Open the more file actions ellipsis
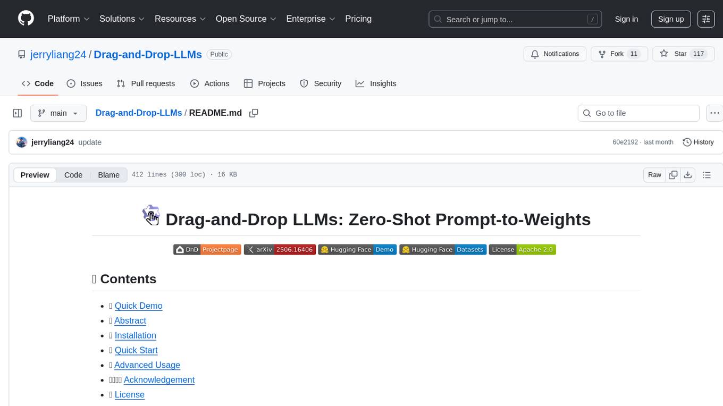Image resolution: width=723 pixels, height=406 pixels. coord(714,113)
